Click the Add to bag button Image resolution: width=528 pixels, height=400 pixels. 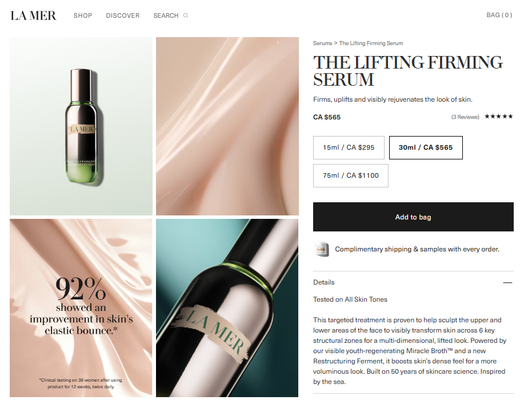click(x=413, y=217)
